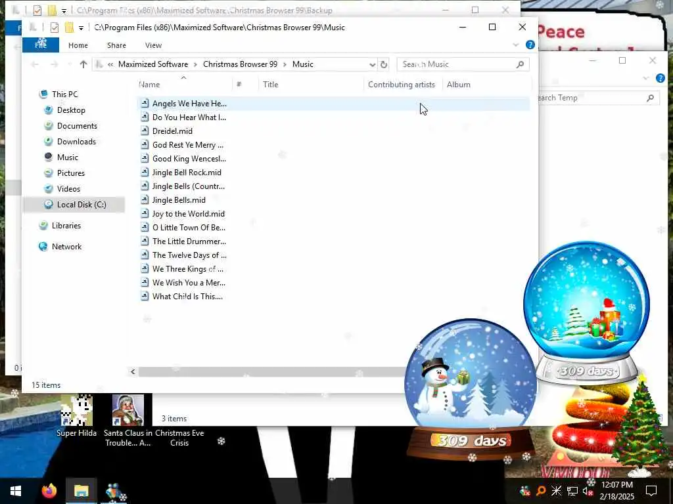The width and height of the screenshot is (673, 504).
Task: Open Santa Claus in Trouble desktop icon
Action: click(128, 421)
